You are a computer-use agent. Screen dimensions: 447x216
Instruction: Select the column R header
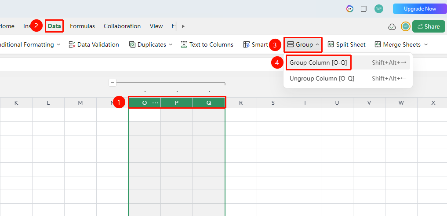click(241, 103)
